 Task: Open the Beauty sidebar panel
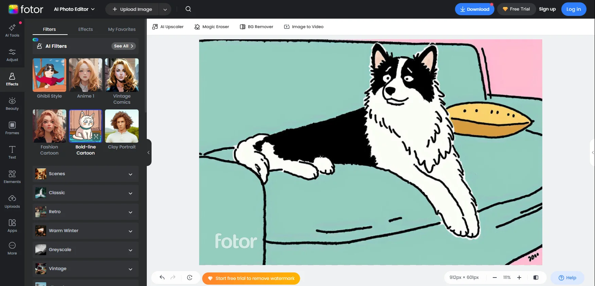pyautogui.click(x=12, y=104)
